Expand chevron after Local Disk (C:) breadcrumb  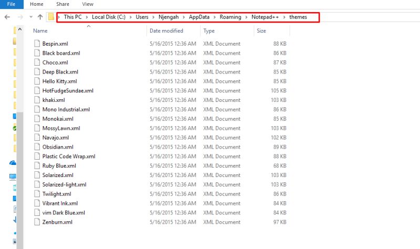131,17
